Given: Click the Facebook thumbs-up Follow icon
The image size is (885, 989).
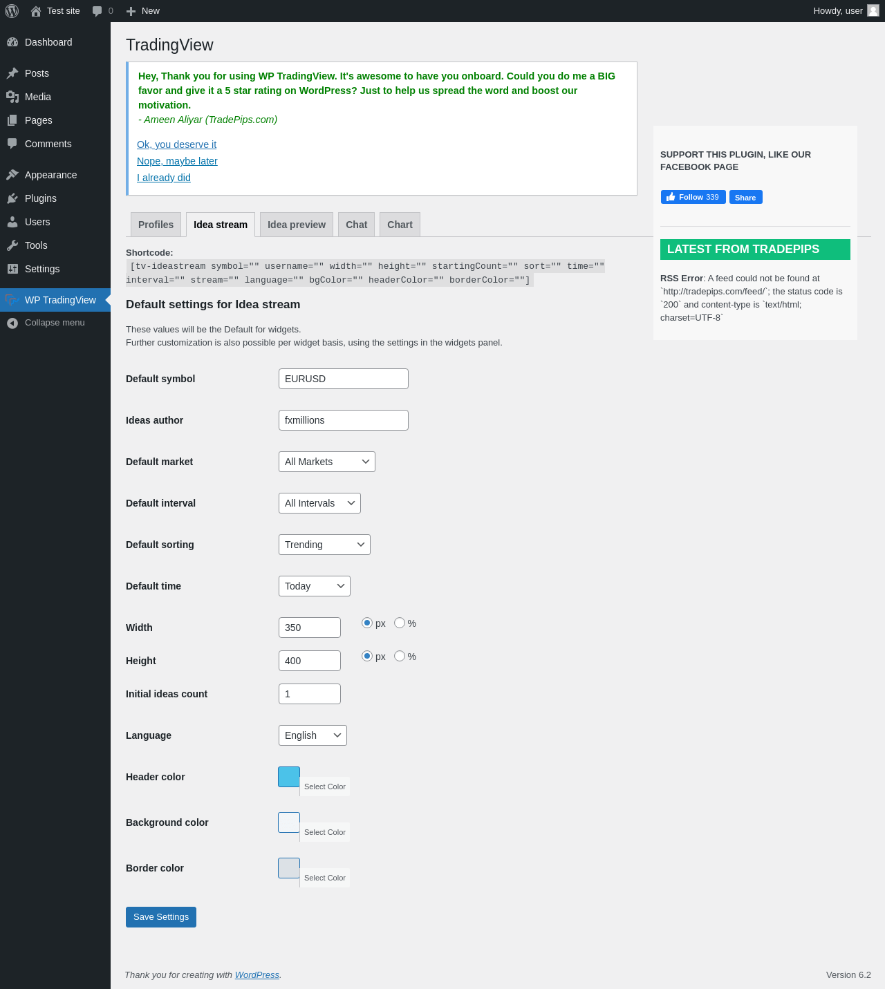Looking at the screenshot, I should (x=671, y=197).
